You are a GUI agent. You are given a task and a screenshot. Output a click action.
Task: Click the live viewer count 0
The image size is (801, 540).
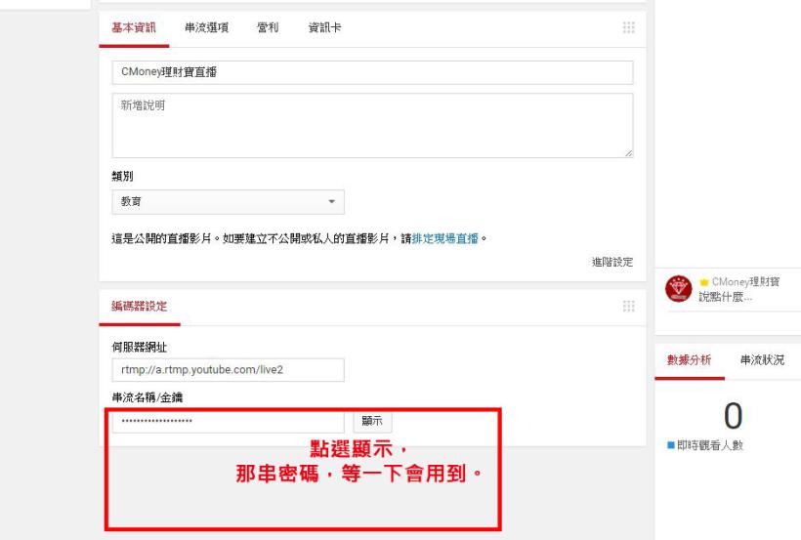[733, 416]
